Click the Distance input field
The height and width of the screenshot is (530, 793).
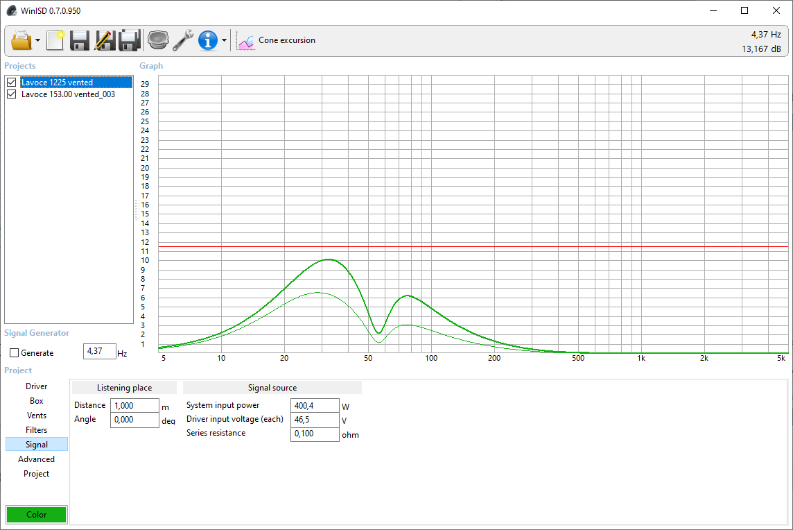pyautogui.click(x=134, y=405)
